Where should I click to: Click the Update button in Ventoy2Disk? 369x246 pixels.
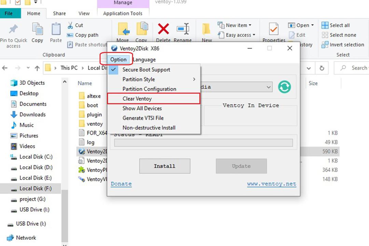coord(241,166)
